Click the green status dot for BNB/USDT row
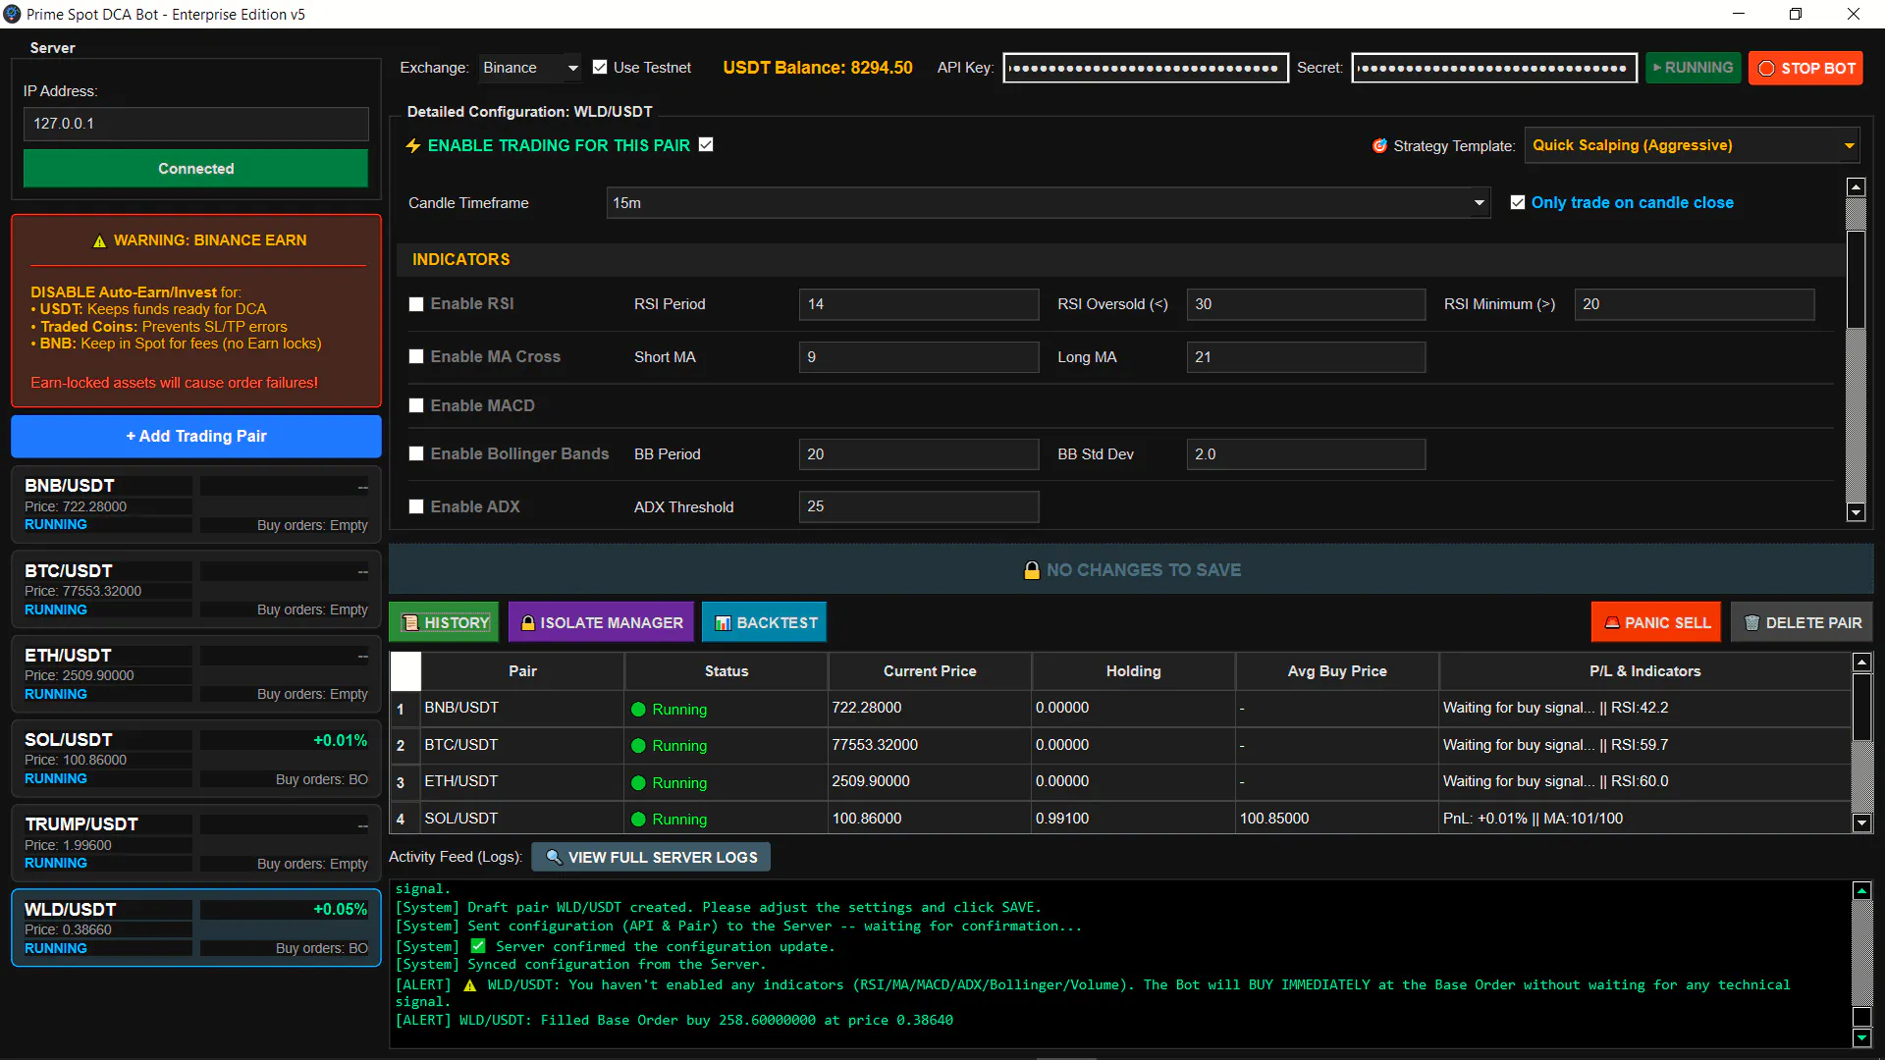Viewport: 1885px width, 1060px height. coord(638,709)
